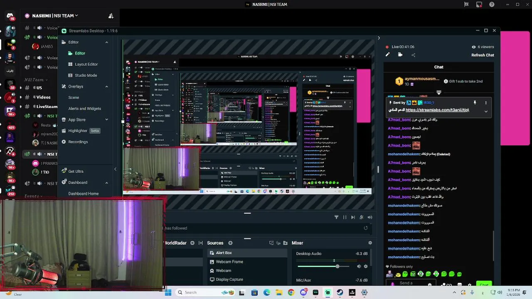
Task: Toggle mute event sounds icon
Action: pyautogui.click(x=362, y=217)
